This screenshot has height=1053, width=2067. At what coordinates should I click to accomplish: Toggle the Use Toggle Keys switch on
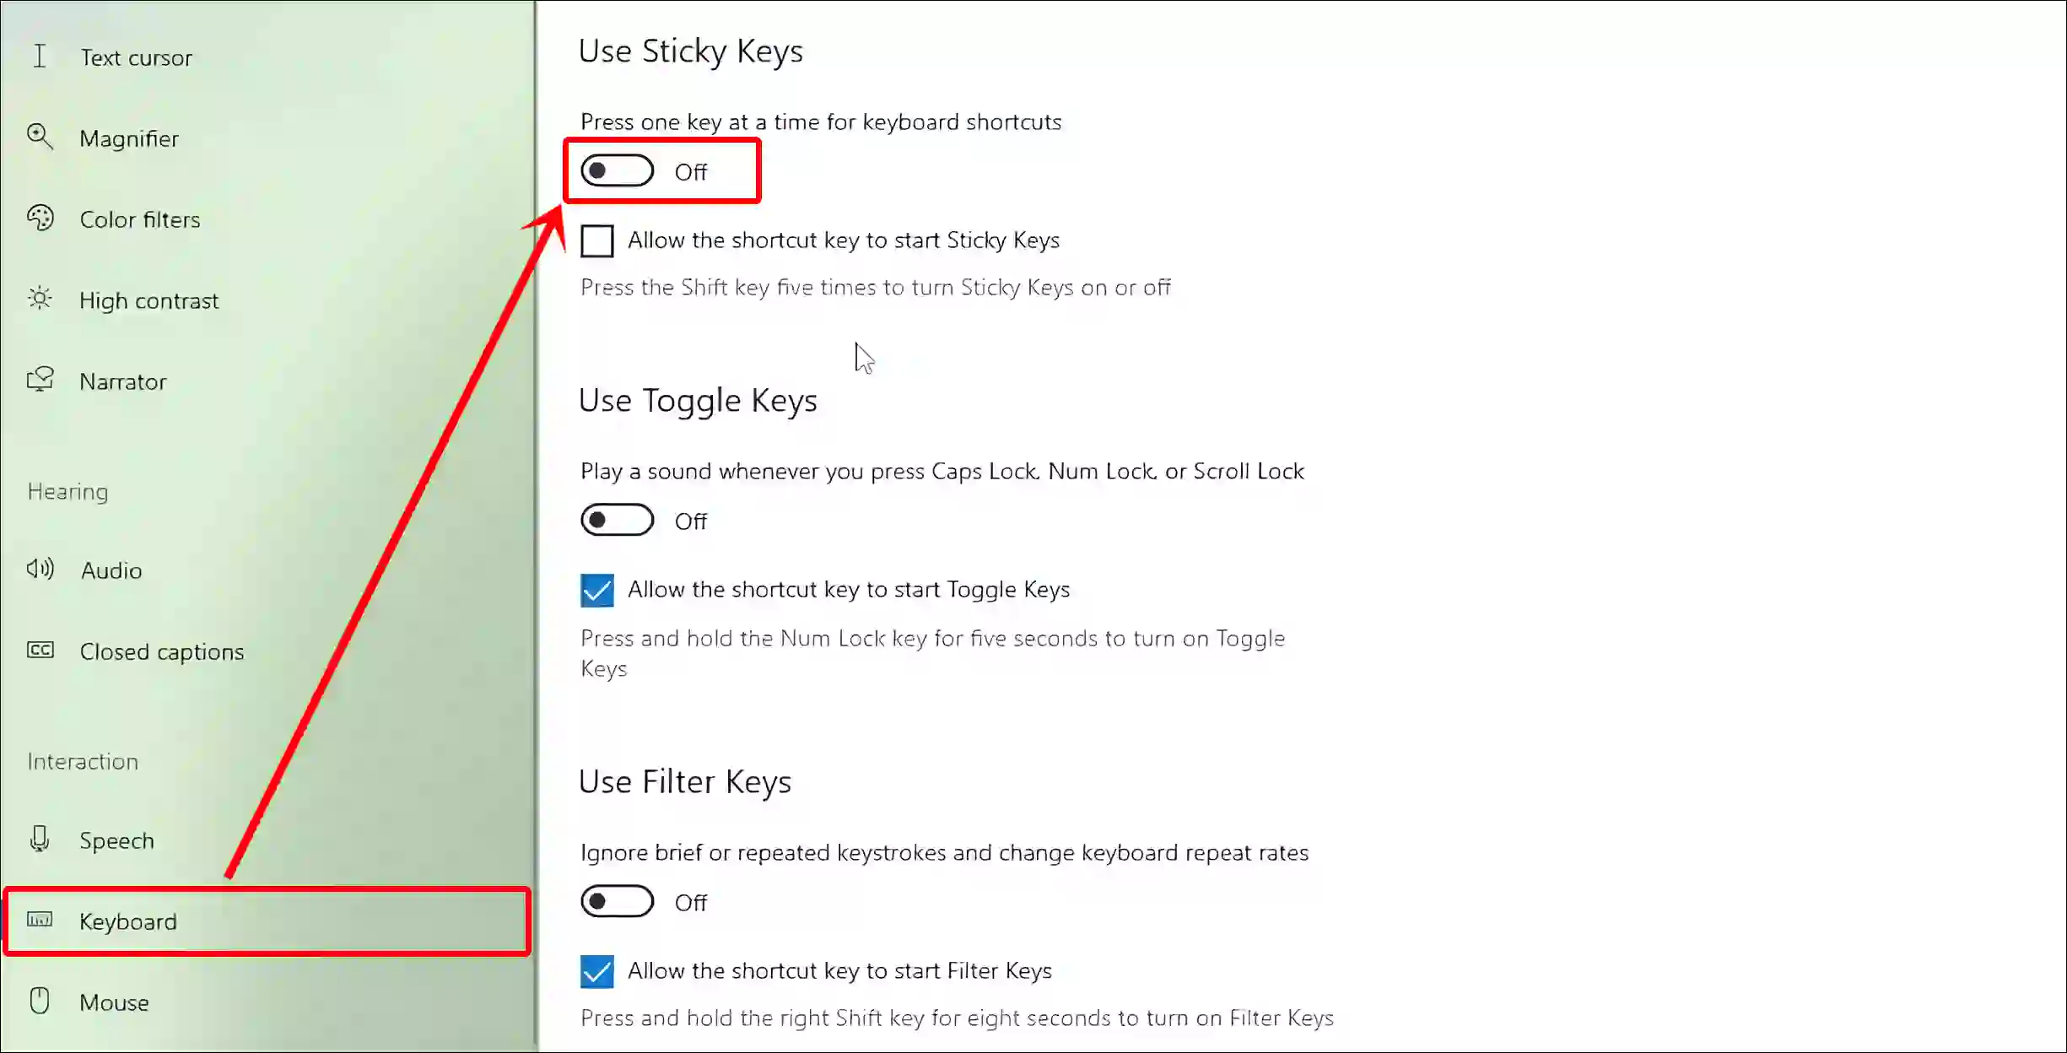click(x=618, y=521)
